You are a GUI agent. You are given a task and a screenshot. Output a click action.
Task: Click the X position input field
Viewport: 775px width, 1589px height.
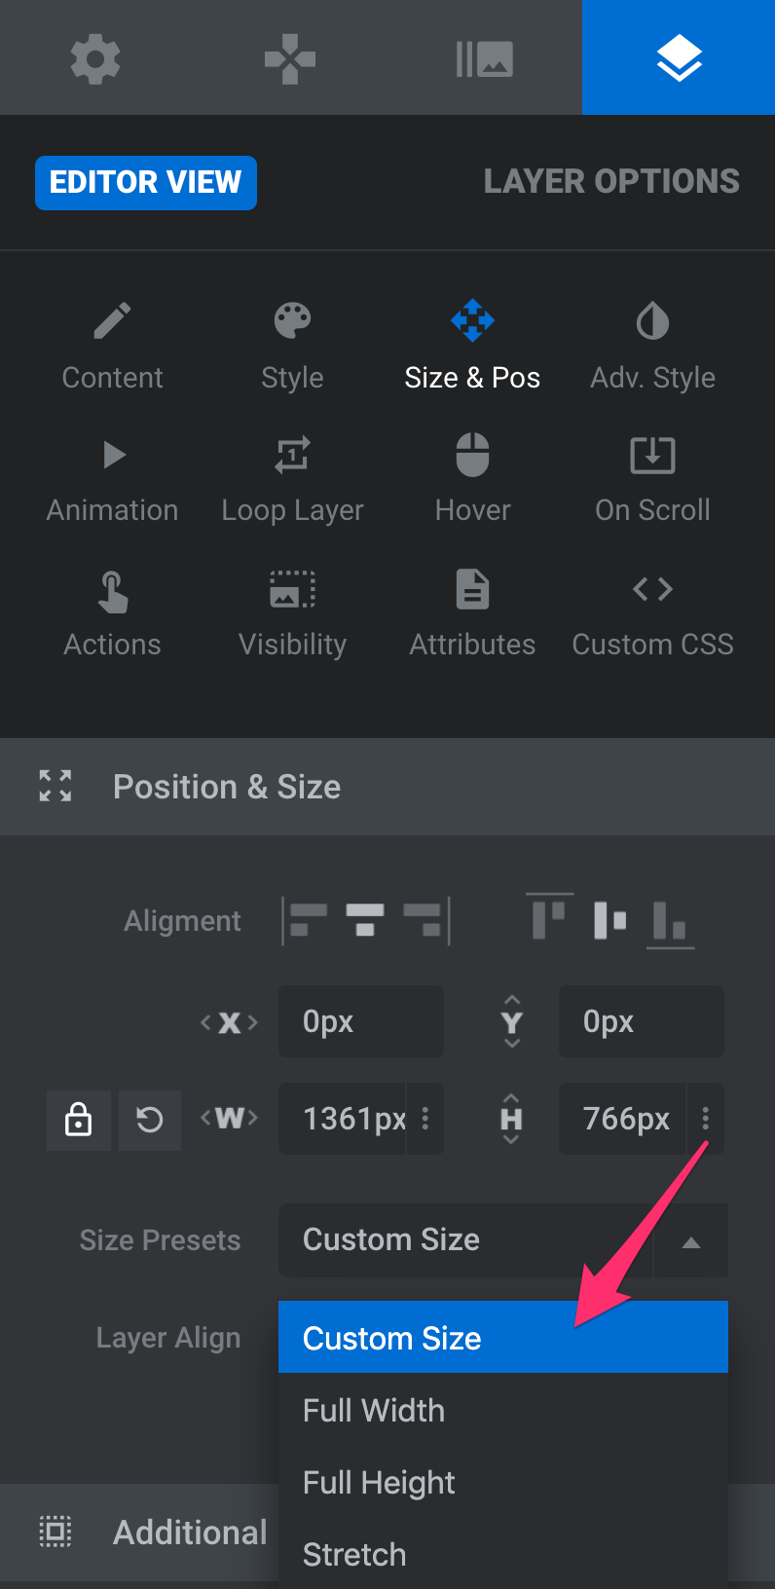361,1021
